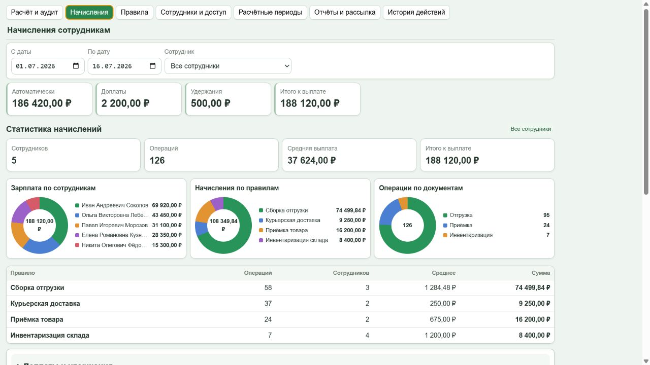
Task: Open calendar picker in 'По дату' field
Action: [152, 66]
